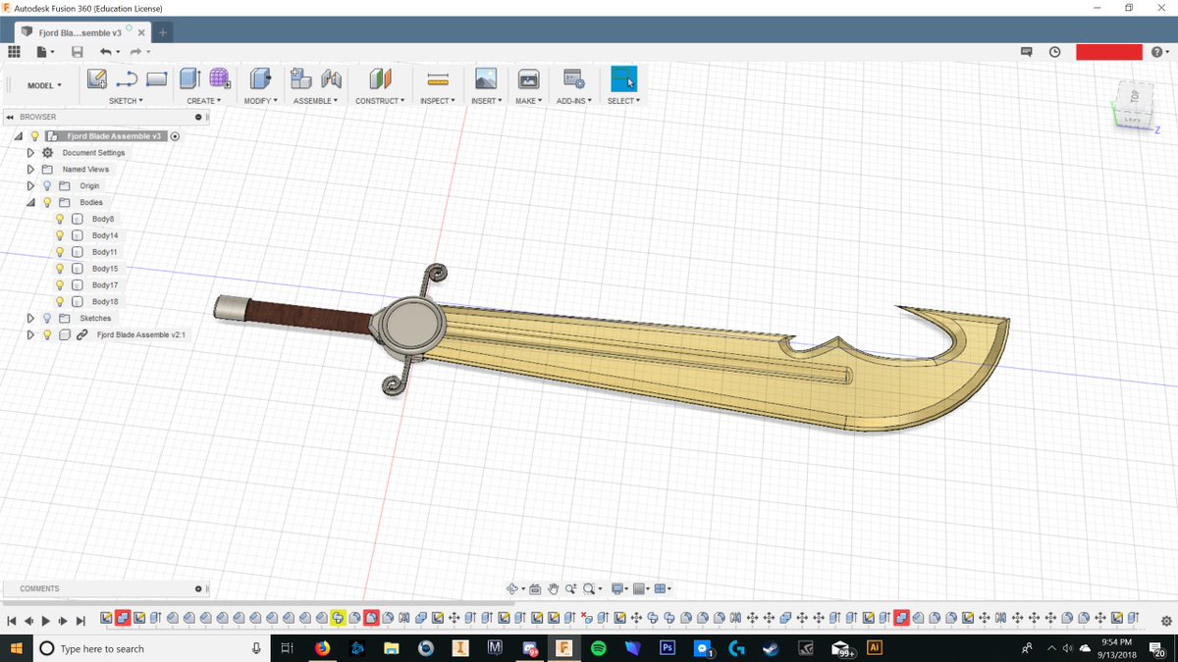1178x662 pixels.
Task: Click the Fit Zoom icon in the navigation bar
Action: point(588,587)
